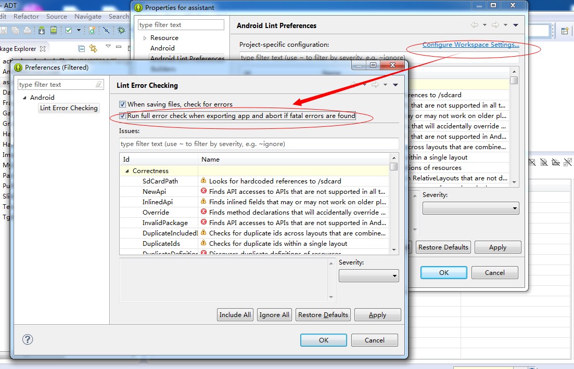Open the Lint check dropdown arrow in toolbar
The height and width of the screenshot is (369, 574).
click(x=79, y=30)
